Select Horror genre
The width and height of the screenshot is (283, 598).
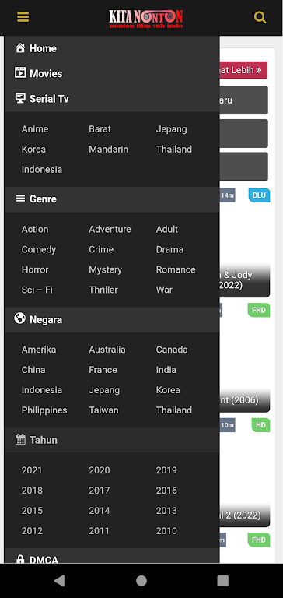(x=35, y=269)
